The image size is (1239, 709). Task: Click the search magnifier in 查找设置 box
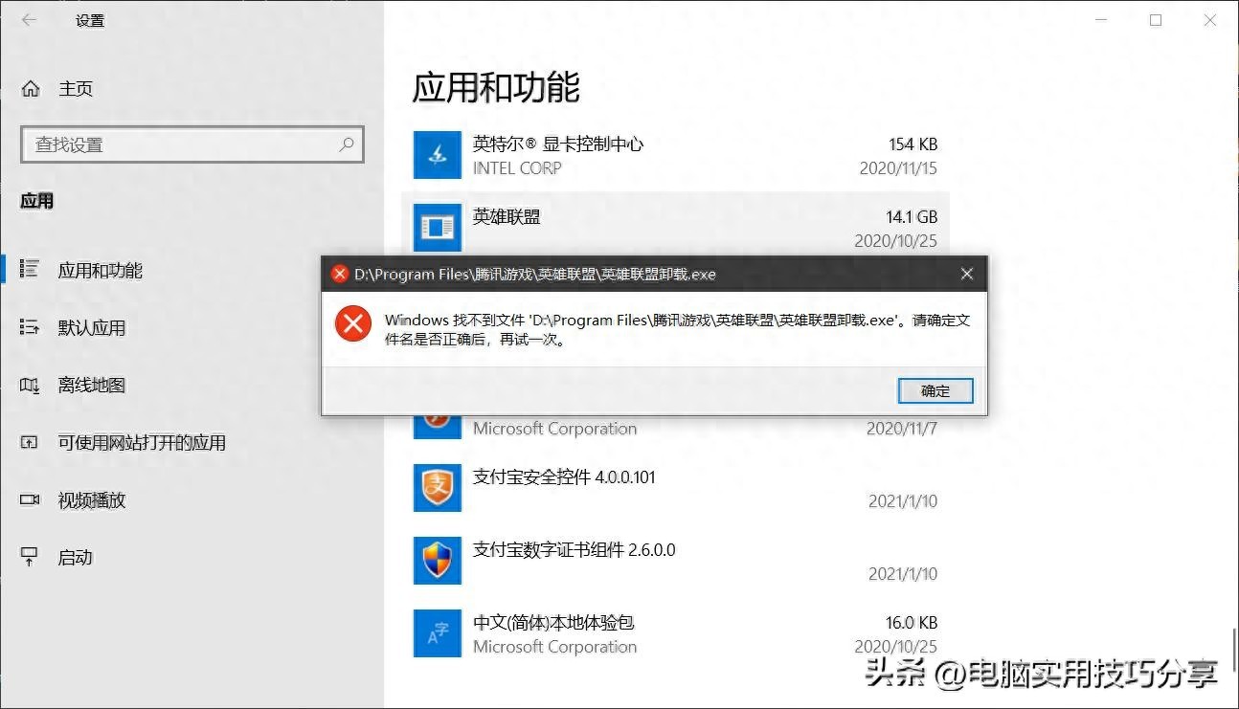click(x=347, y=144)
